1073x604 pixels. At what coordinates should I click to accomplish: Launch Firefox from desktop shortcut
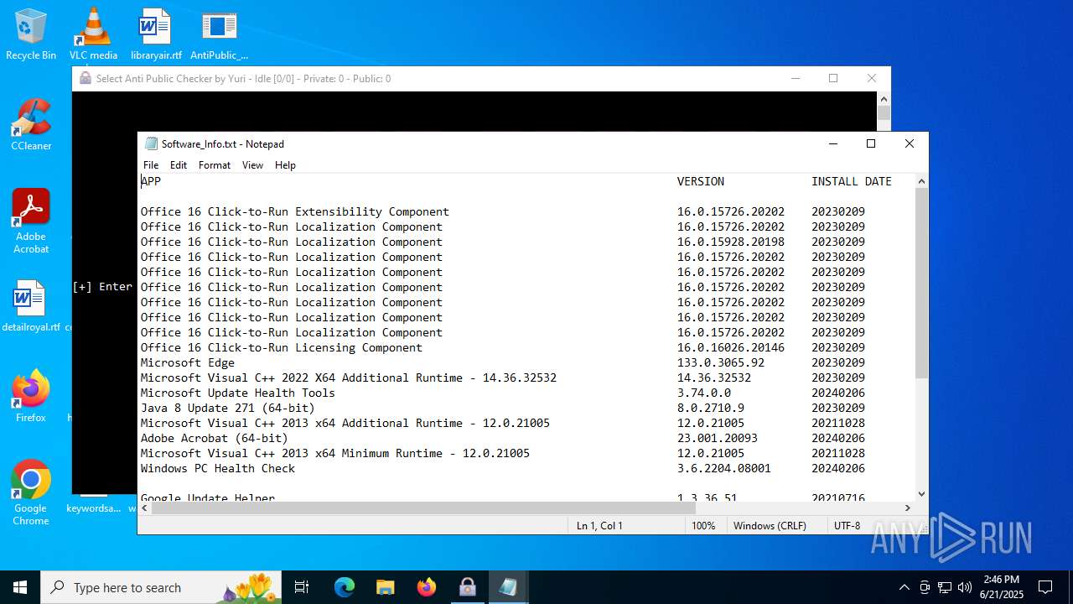point(31,397)
